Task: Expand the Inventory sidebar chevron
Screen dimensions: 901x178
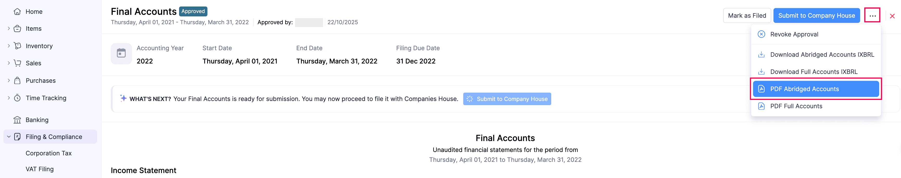Action: point(9,46)
